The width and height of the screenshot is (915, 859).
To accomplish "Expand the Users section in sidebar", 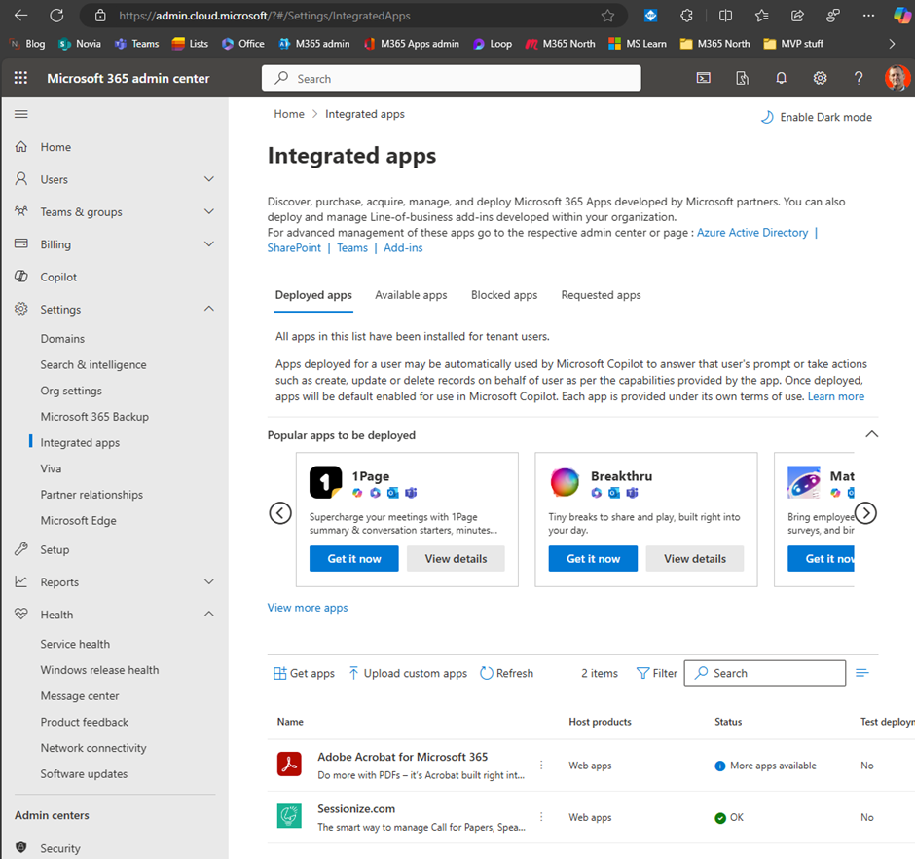I will point(208,179).
